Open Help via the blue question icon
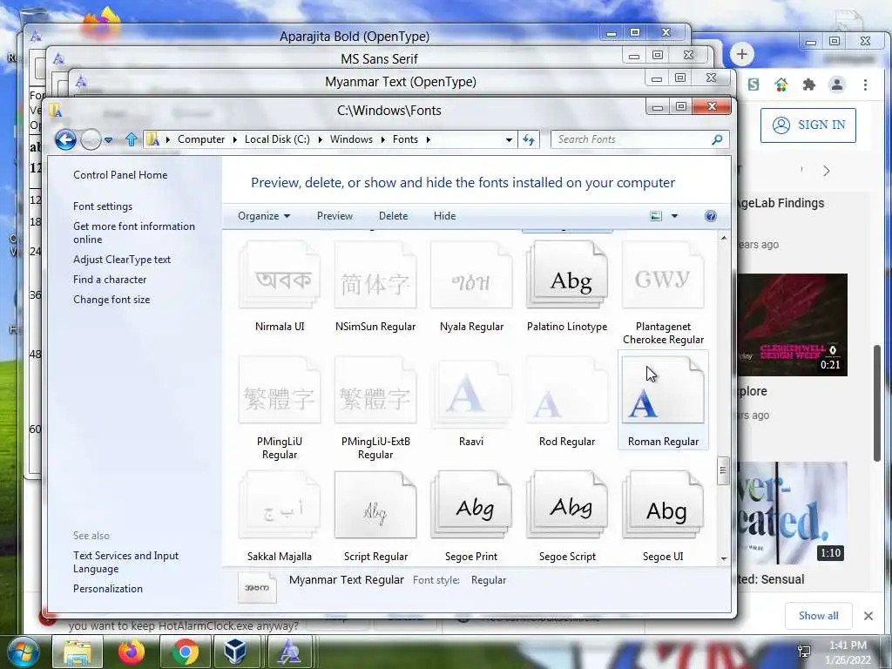 (x=711, y=216)
